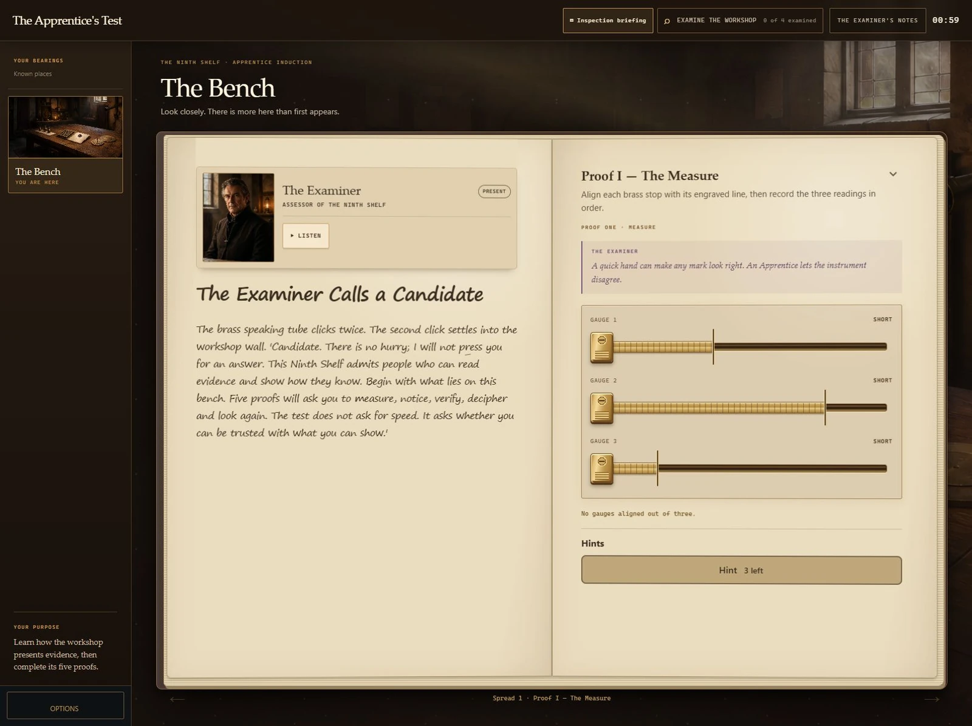Click the magnifier icon in Examine the Workshop
This screenshot has width=972, height=726.
click(x=667, y=21)
